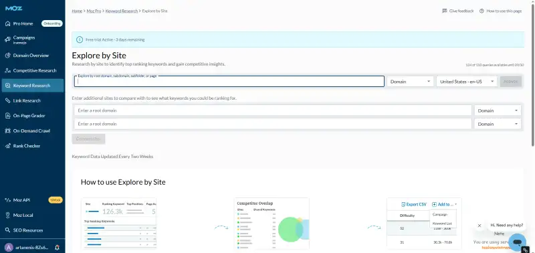The width and height of the screenshot is (535, 253).
Task: Open the United States - en-US locale dropdown
Action: click(x=467, y=82)
